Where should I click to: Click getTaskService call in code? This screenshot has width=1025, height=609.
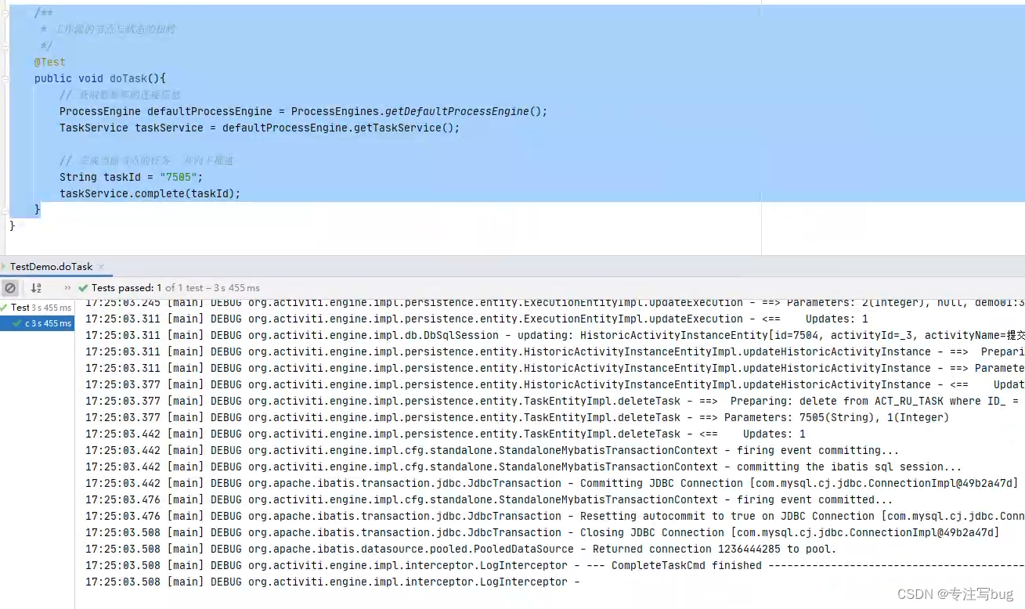tap(398, 128)
